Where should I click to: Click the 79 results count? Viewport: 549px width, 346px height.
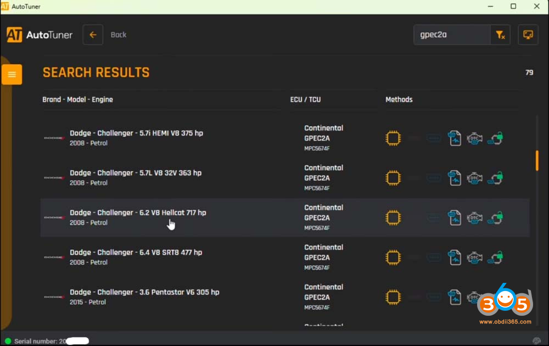[x=529, y=72]
